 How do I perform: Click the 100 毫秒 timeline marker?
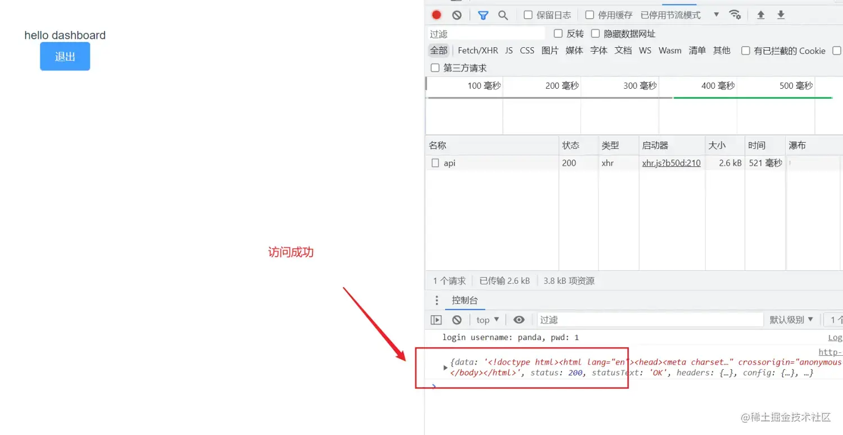tap(484, 86)
